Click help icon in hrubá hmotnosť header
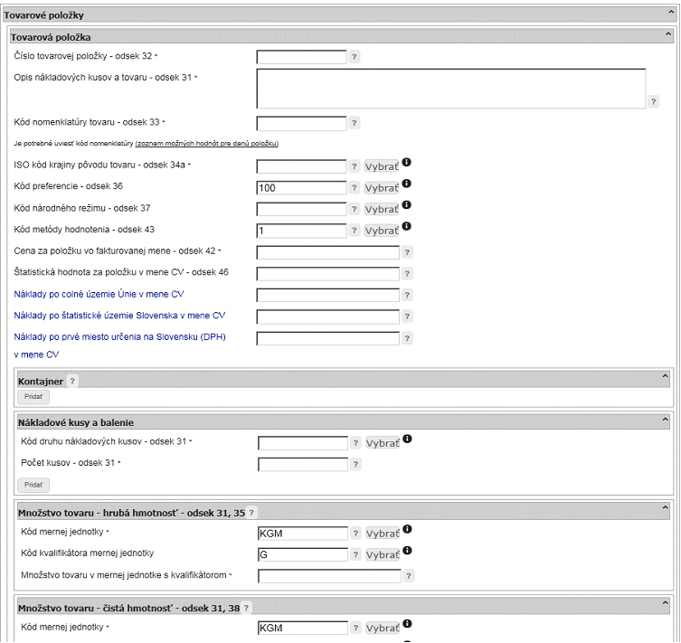This screenshot has height=643, width=681. (251, 513)
